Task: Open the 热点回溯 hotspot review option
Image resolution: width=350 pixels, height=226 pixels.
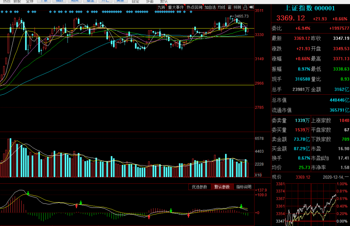Action: pos(194,7)
